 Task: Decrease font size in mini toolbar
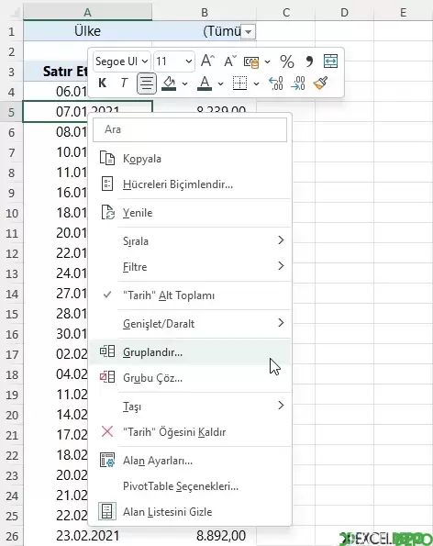click(x=230, y=61)
